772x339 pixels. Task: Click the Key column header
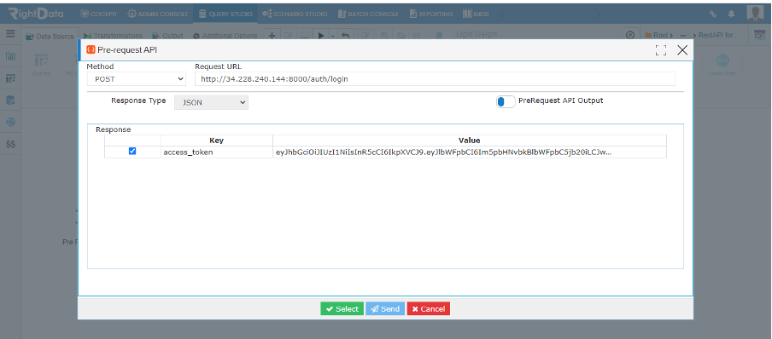coord(217,140)
